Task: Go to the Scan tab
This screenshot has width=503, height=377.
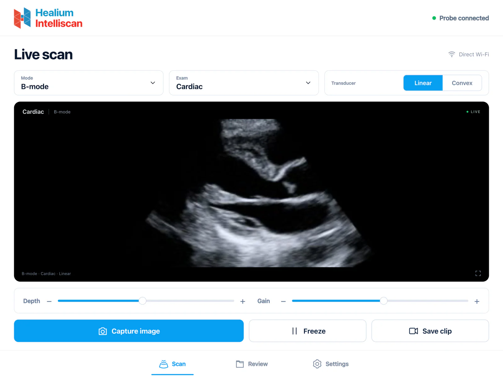Action: click(x=173, y=364)
